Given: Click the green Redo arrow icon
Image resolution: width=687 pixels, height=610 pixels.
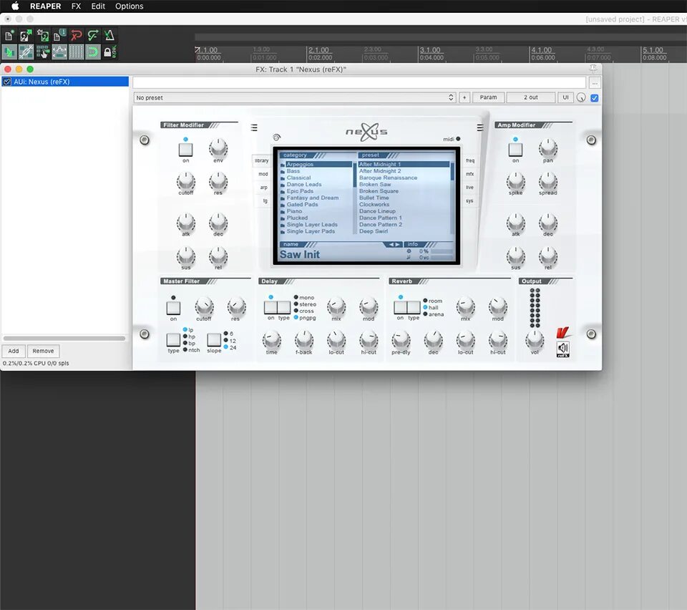Looking at the screenshot, I should coord(92,36).
